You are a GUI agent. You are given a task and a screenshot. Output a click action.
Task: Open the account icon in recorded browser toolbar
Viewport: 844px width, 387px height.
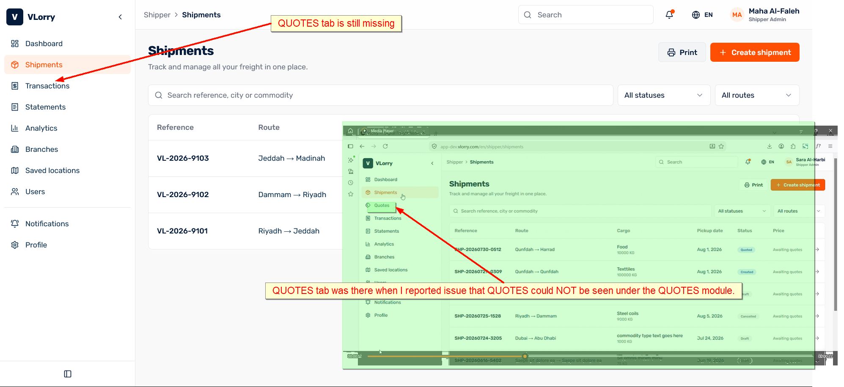781,146
